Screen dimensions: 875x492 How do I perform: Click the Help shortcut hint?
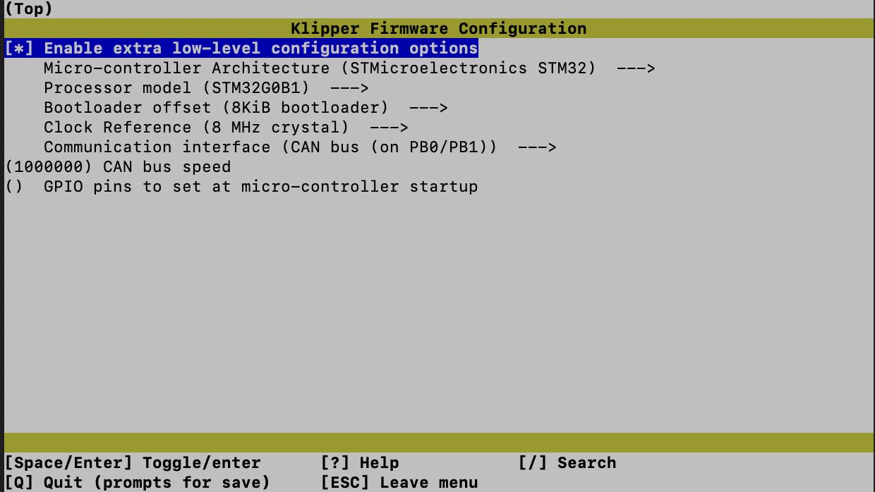[360, 463]
